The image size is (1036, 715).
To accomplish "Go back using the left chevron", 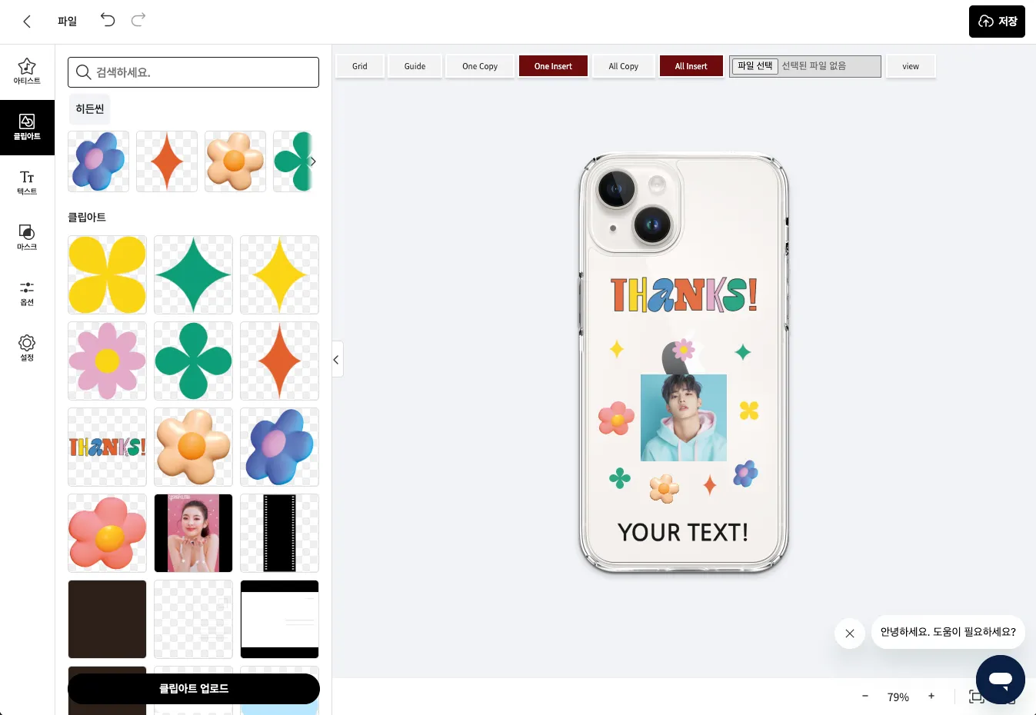I will [x=27, y=22].
